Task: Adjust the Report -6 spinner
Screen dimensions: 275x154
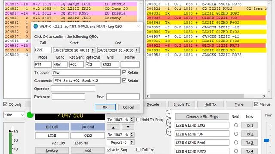Action: pos(132,142)
